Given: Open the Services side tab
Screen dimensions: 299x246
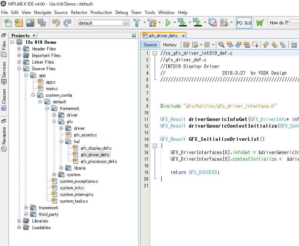Looking at the screenshot, I should (4, 72).
